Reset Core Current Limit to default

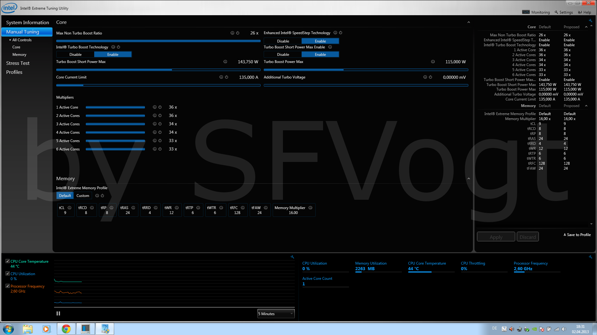pyautogui.click(x=226, y=77)
